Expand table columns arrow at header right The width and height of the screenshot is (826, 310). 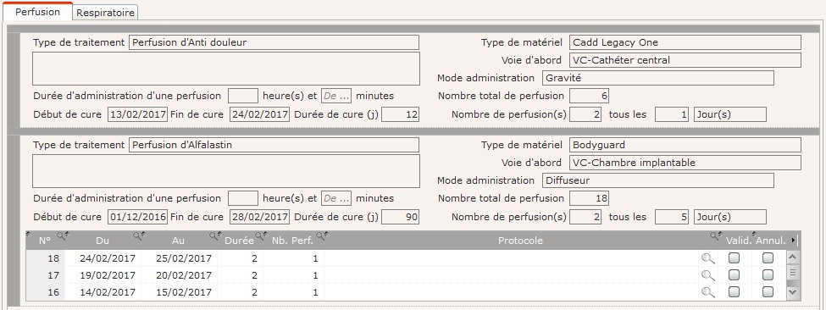click(x=794, y=241)
